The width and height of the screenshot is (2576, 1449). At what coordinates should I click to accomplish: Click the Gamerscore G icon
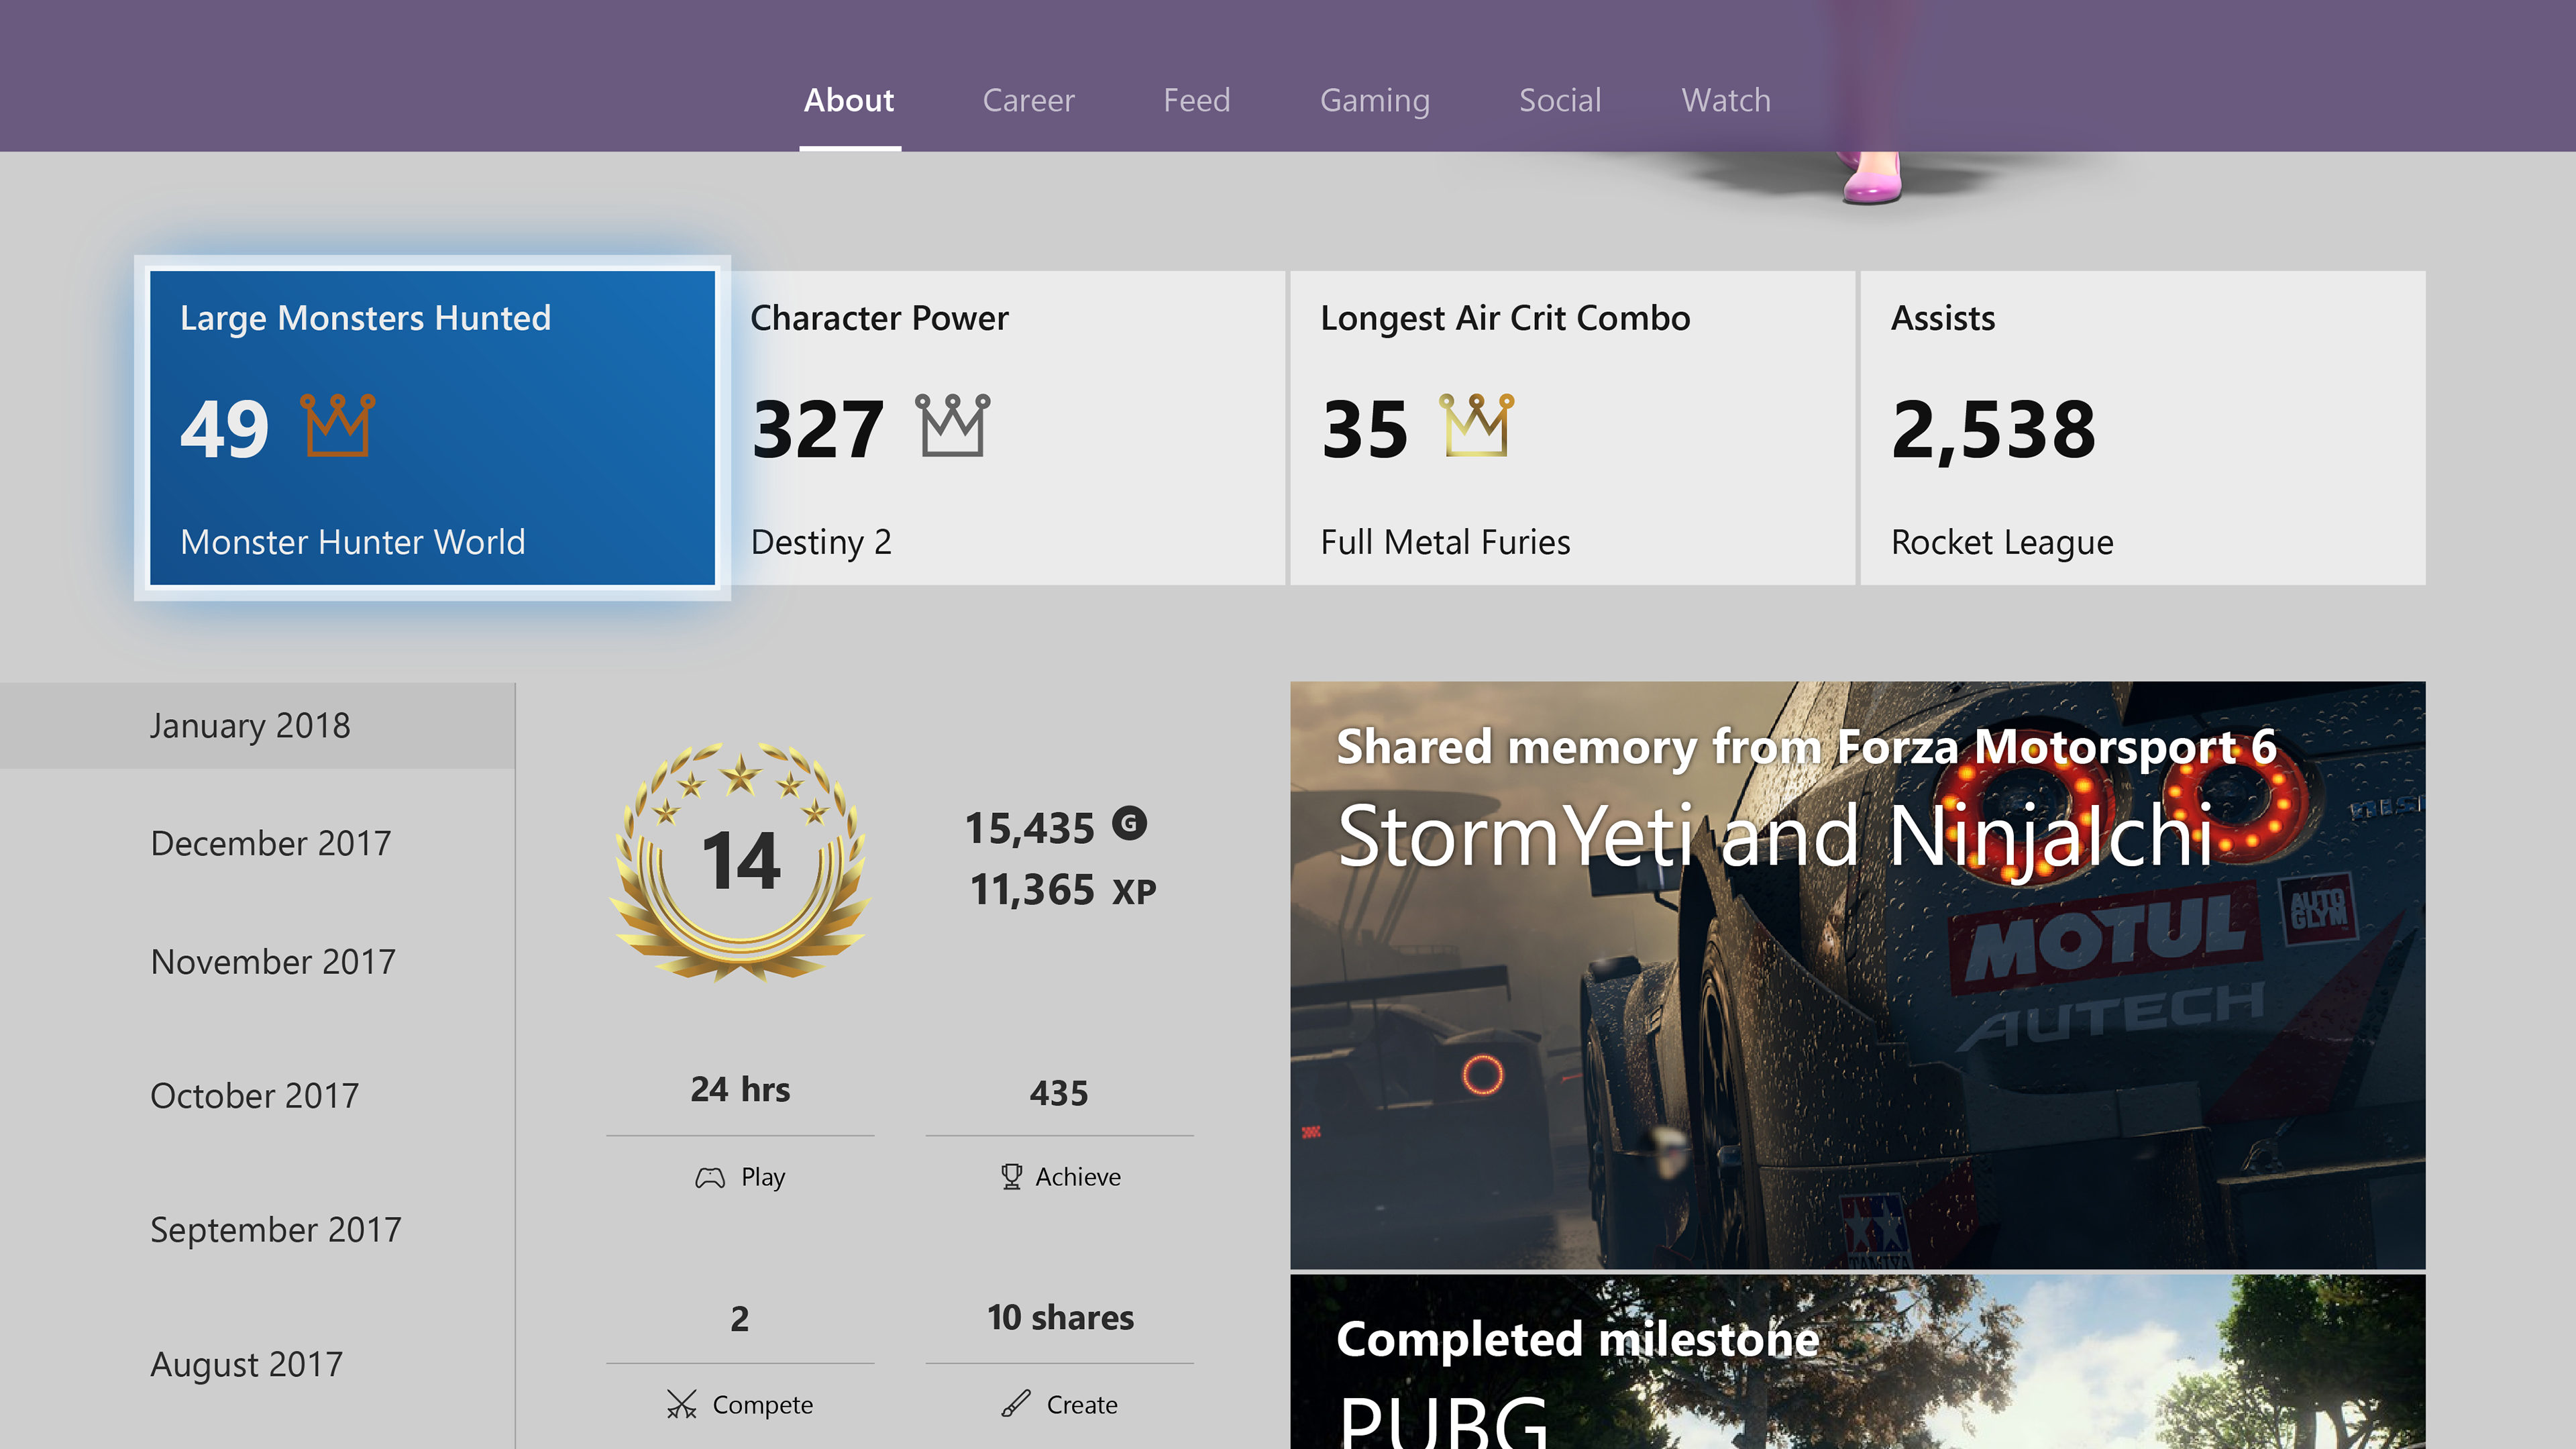pyautogui.click(x=1130, y=824)
